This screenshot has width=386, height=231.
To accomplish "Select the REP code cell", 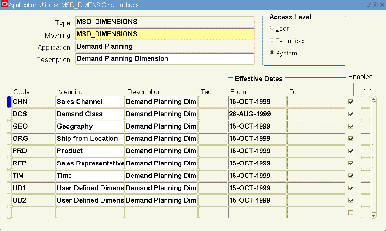I will [33, 163].
